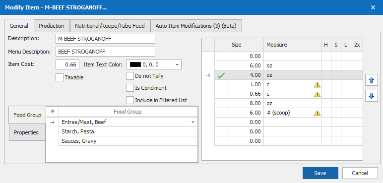Click the H column header

coord(326,45)
